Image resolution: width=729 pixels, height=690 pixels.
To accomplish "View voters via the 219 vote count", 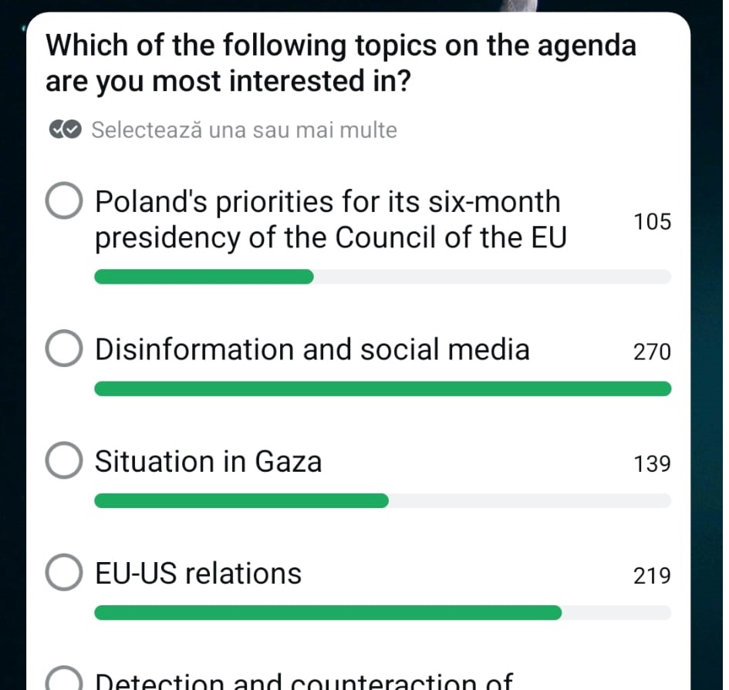I will (x=653, y=576).
